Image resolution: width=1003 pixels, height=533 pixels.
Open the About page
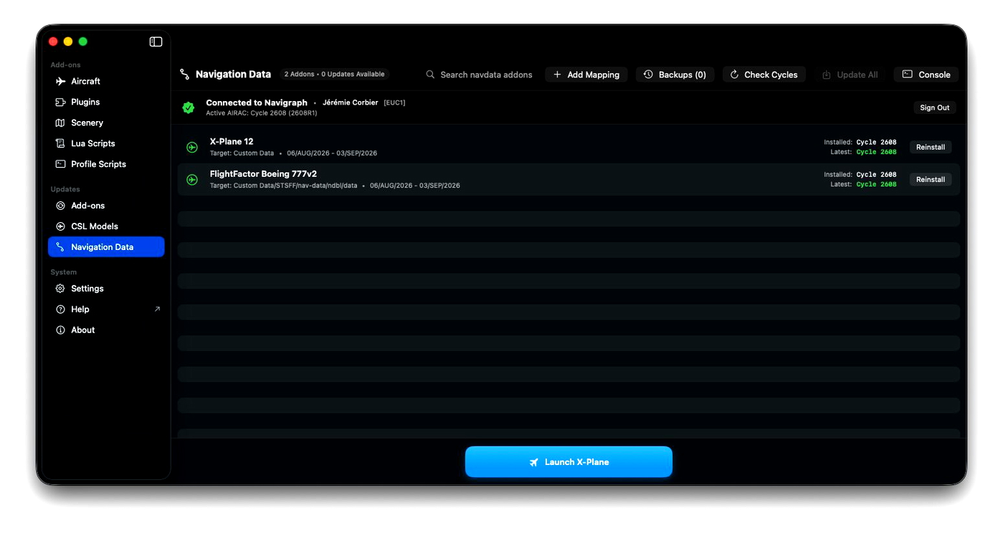(x=106, y=330)
